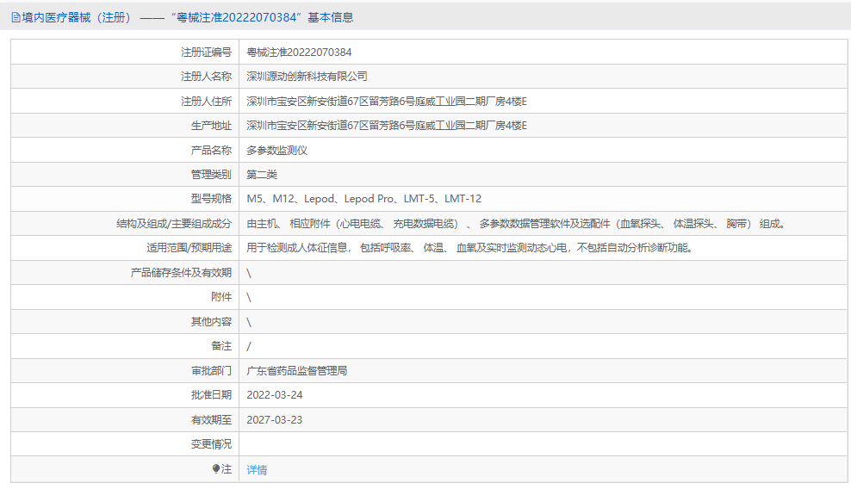
Task: Click the 管理类别 label
Action: (211, 174)
